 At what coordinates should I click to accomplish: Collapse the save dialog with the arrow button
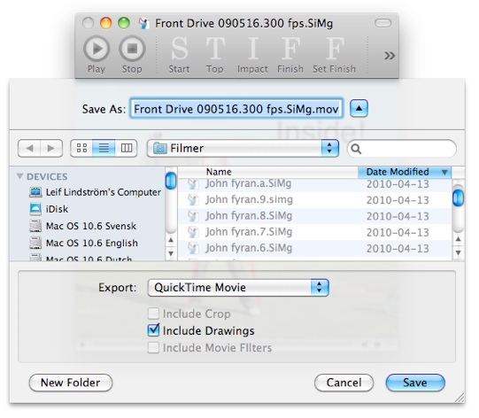[359, 108]
